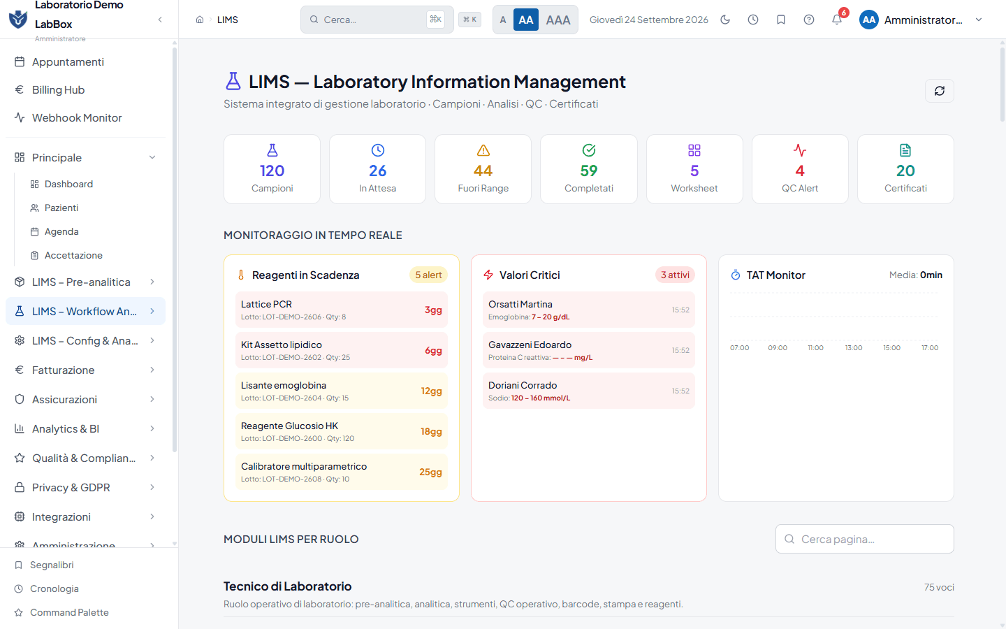The height and width of the screenshot is (629, 1006).
Task: Open Orsatti Martina critical value
Action: (589, 310)
